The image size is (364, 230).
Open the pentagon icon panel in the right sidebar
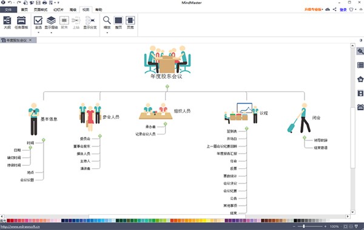coord(360,79)
